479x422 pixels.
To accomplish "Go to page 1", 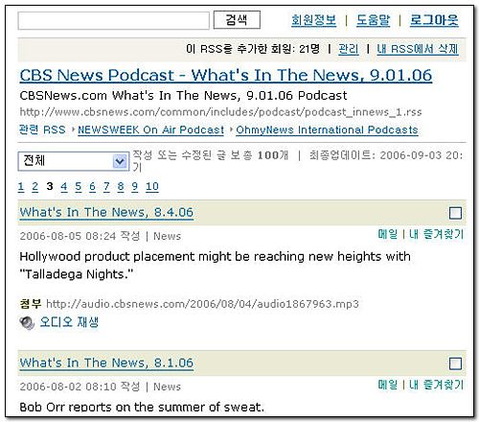I will (x=21, y=186).
